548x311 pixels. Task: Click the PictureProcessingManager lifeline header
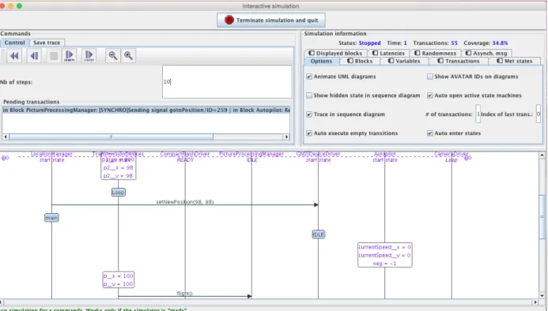point(251,154)
